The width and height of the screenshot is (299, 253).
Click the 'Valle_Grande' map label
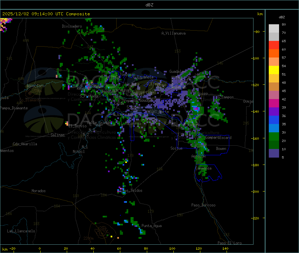[99, 123]
